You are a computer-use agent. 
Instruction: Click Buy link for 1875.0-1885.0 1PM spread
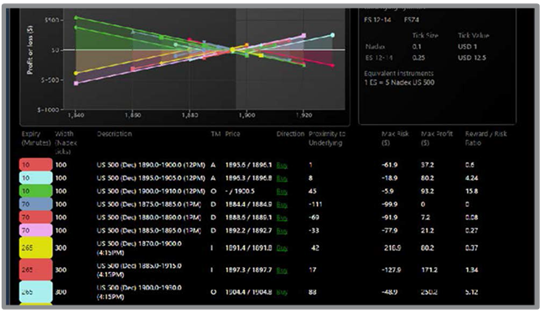coord(282,205)
